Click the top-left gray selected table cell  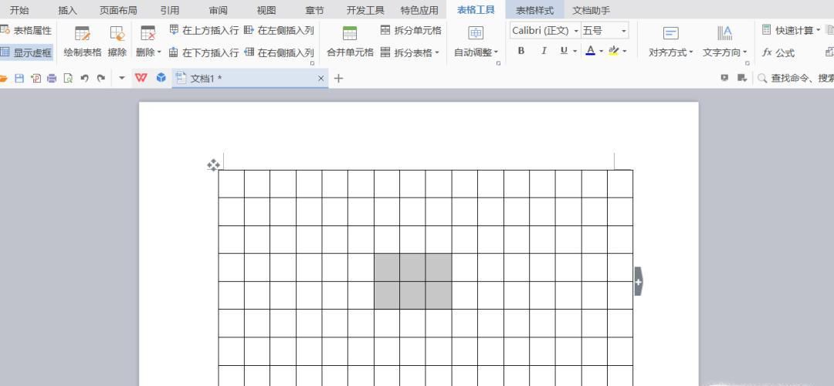pos(387,267)
